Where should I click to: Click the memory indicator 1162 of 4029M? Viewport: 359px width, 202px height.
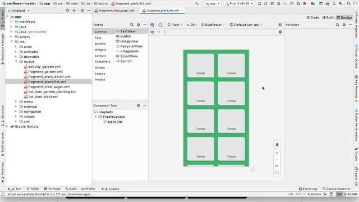[x=347, y=194]
